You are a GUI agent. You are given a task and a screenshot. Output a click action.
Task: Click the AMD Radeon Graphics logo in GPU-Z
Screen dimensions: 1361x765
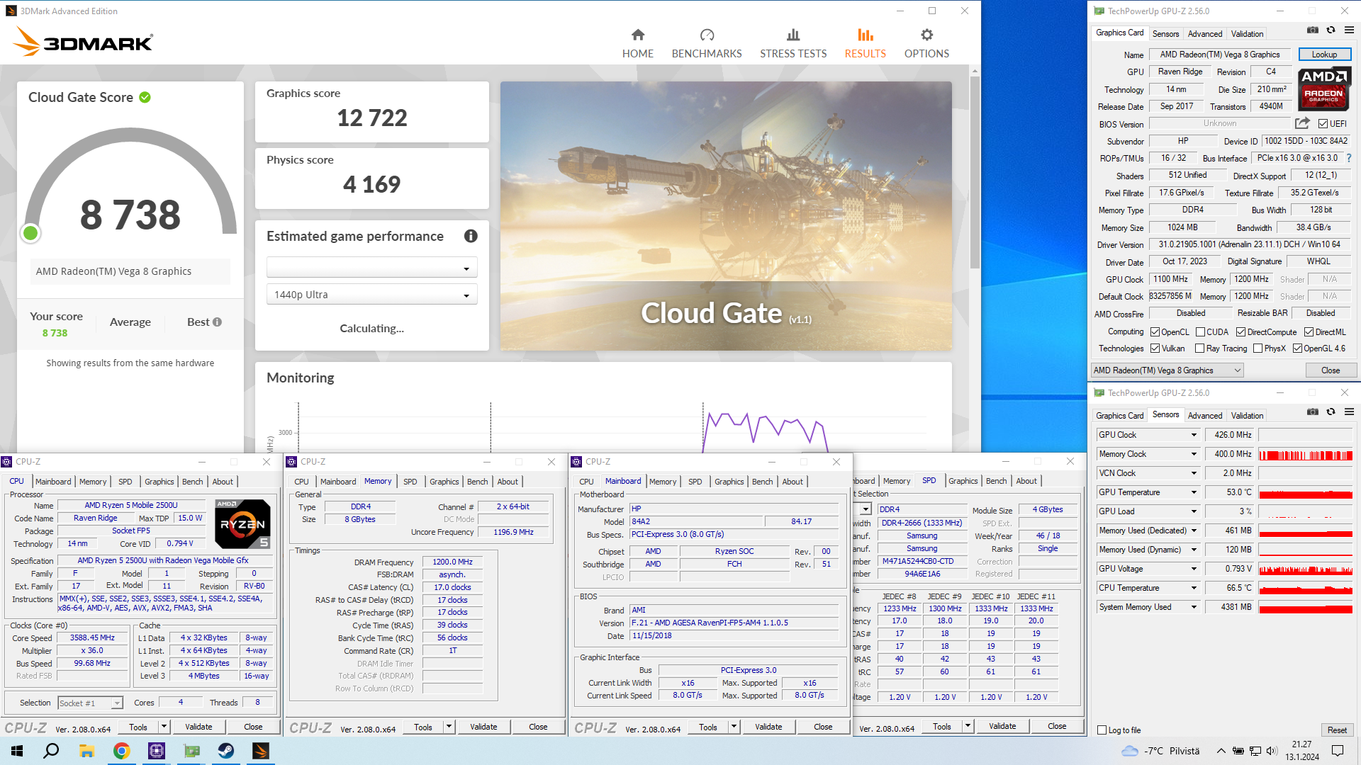1324,89
